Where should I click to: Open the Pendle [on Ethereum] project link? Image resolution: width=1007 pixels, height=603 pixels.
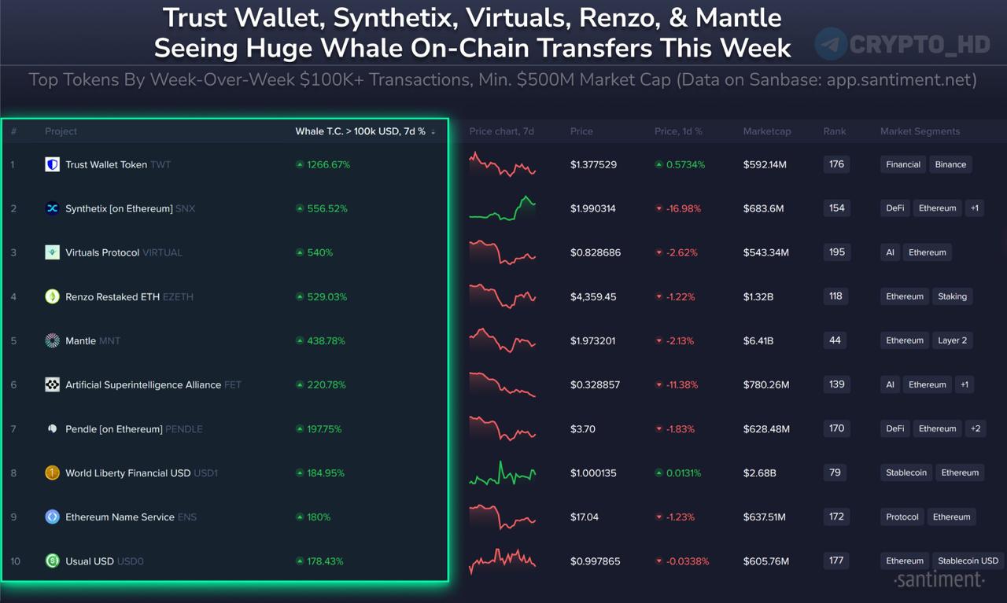point(114,428)
